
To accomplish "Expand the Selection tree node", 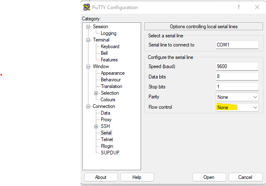I will tap(96, 93).
